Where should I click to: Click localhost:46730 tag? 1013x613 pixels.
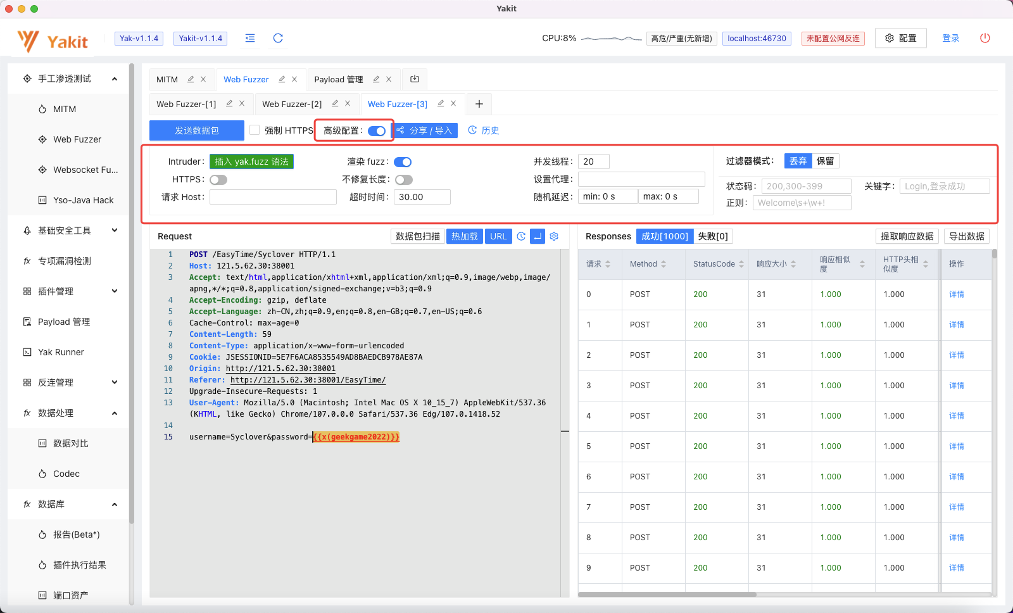point(757,39)
